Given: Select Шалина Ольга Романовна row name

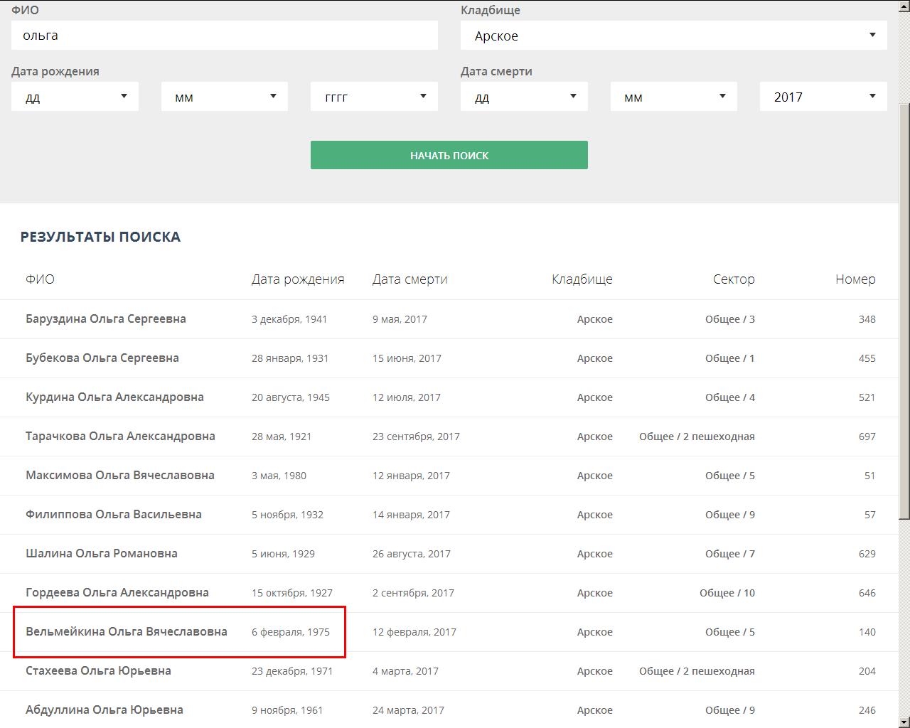Looking at the screenshot, I should (x=102, y=554).
